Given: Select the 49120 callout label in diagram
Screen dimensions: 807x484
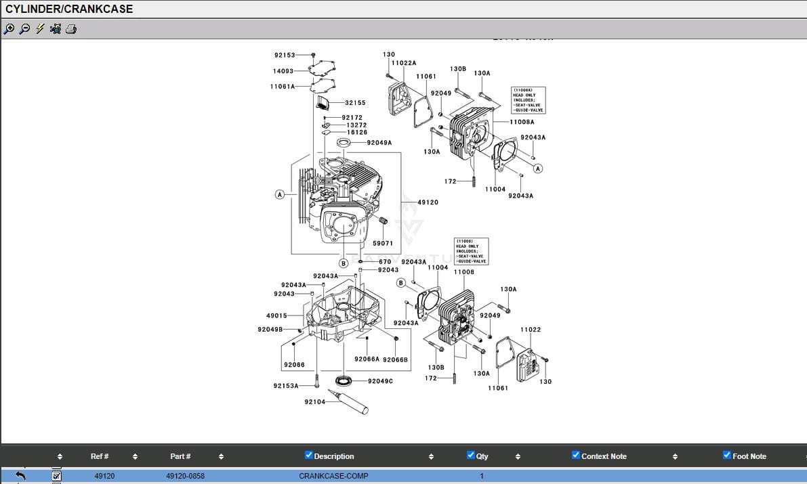Looking at the screenshot, I should (428, 202).
